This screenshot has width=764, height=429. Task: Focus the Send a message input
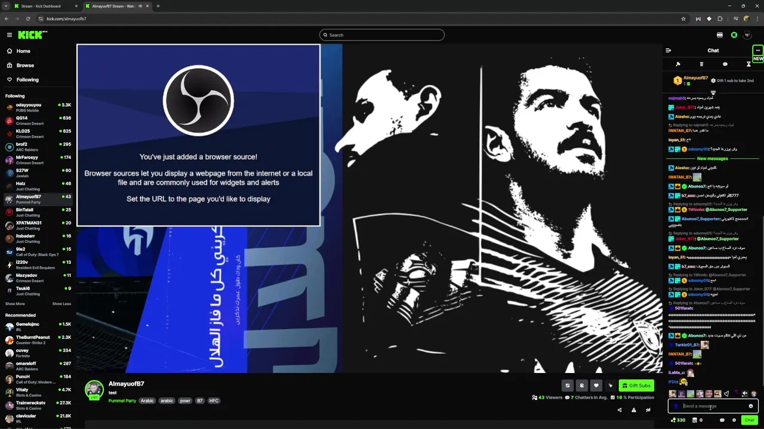pyautogui.click(x=712, y=406)
